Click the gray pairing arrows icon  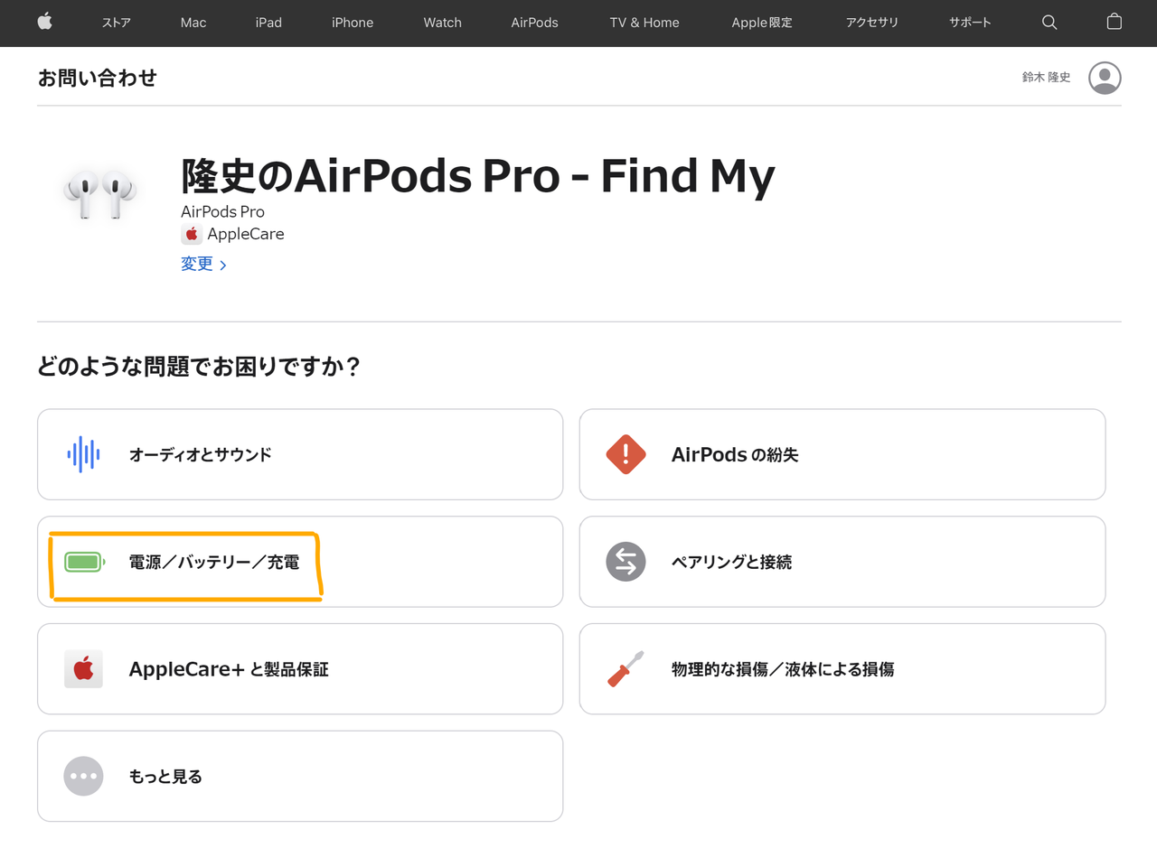point(626,562)
